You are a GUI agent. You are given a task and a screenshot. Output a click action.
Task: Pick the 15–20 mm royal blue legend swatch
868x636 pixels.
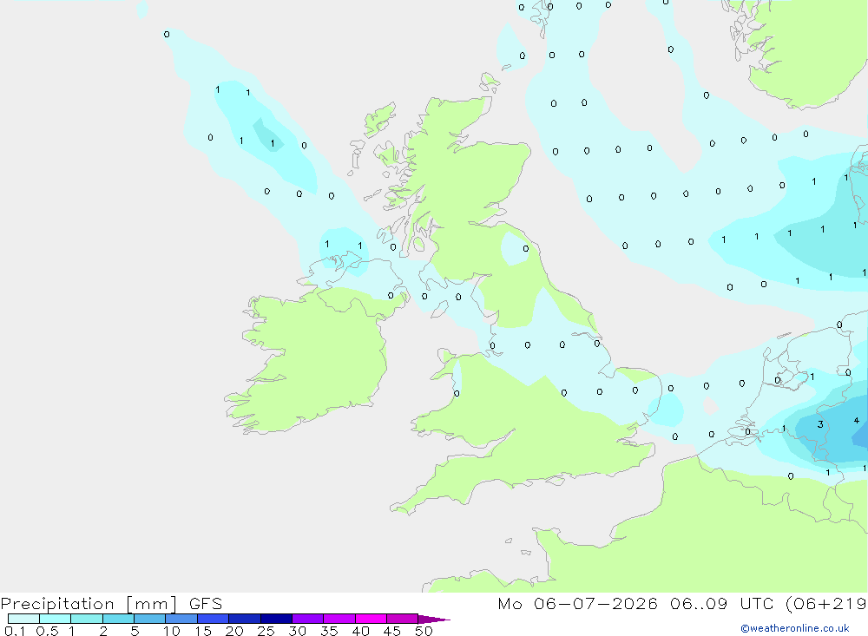[214, 619]
